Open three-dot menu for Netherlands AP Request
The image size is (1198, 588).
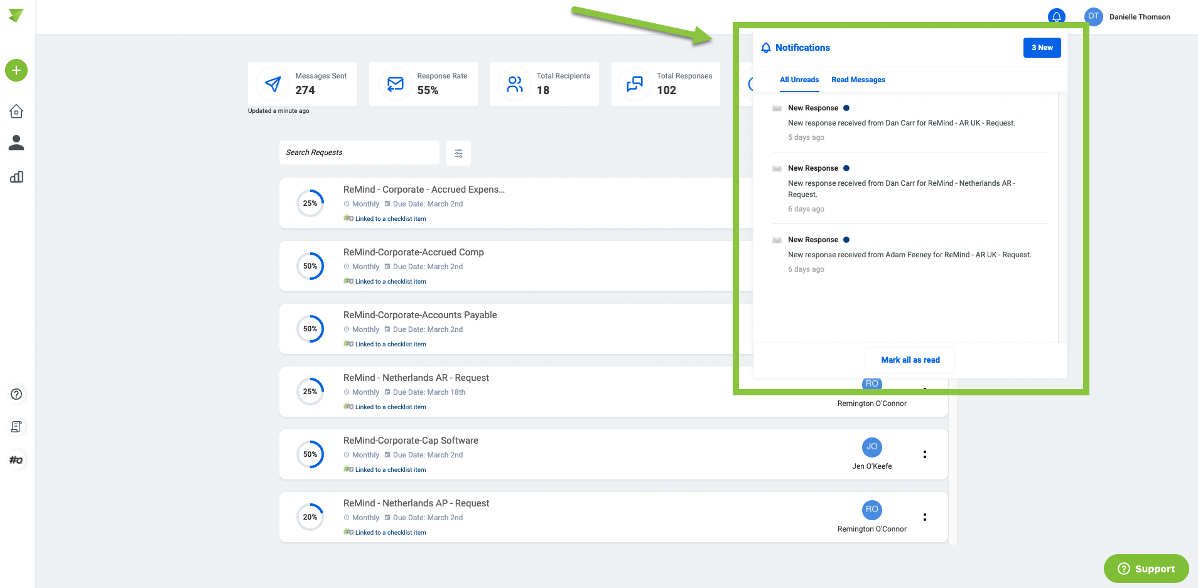[924, 517]
